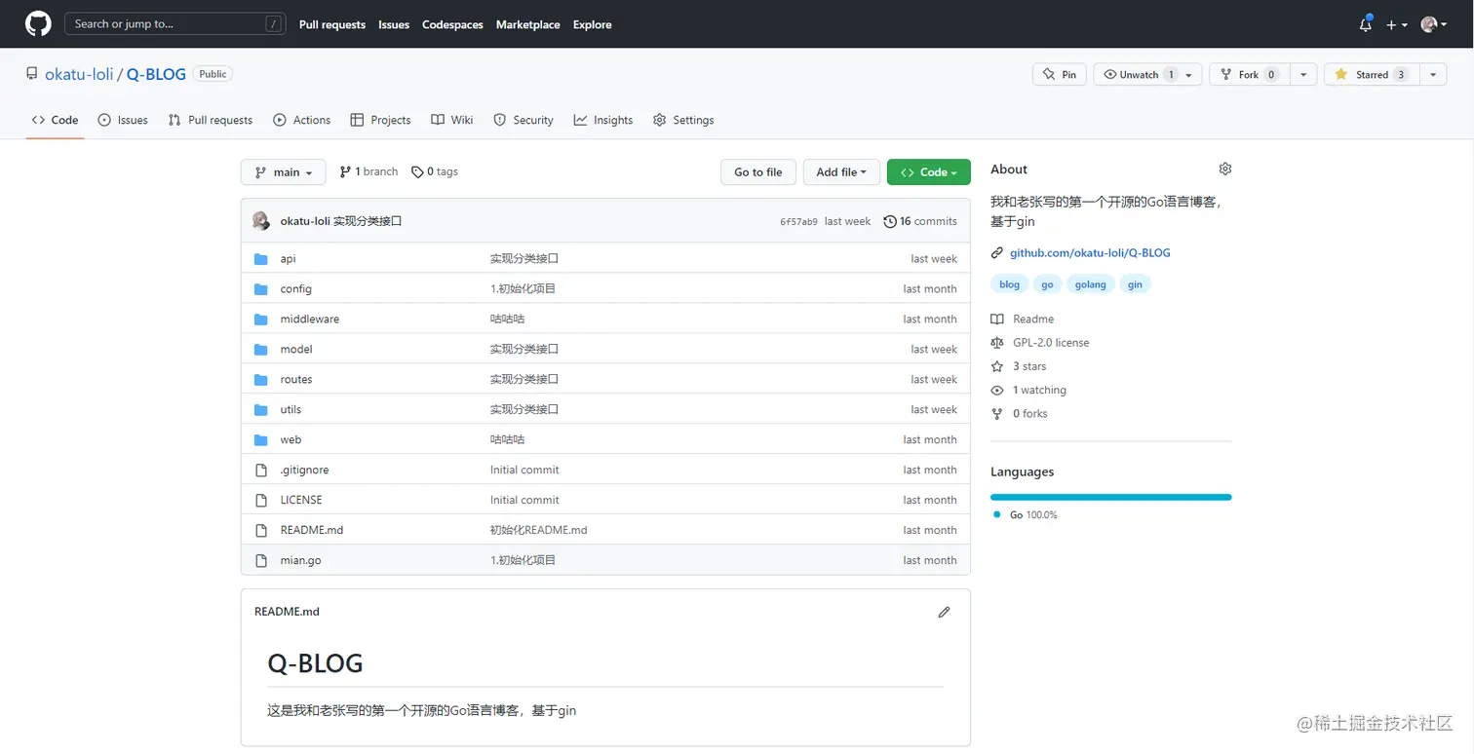Select the golang topic tag
This screenshot has width=1474, height=754.
click(1091, 284)
